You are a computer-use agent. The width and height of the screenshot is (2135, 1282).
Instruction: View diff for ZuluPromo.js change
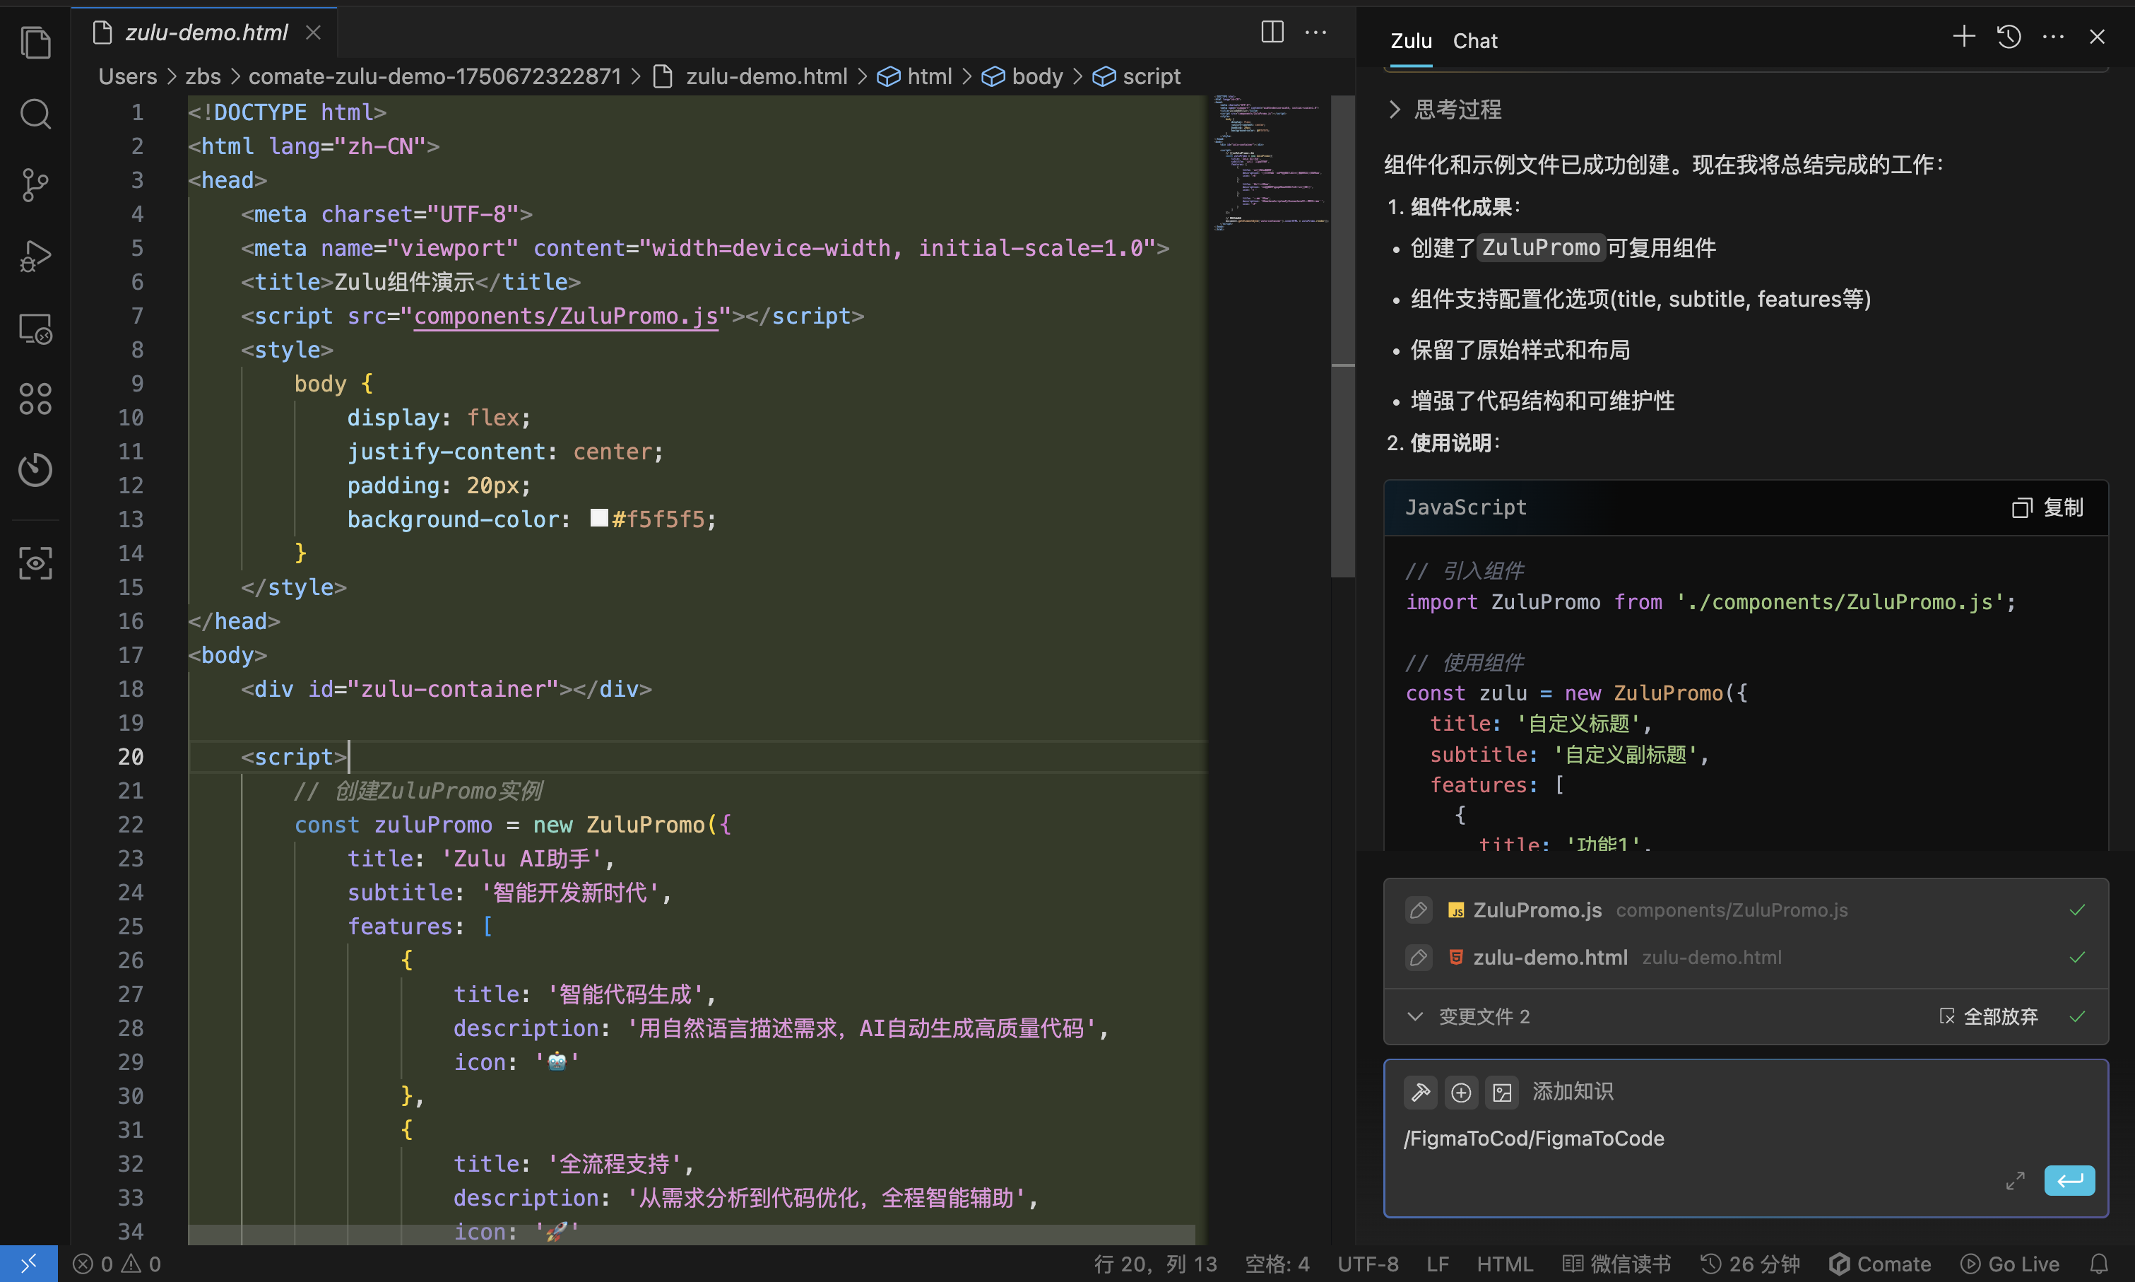1419,910
